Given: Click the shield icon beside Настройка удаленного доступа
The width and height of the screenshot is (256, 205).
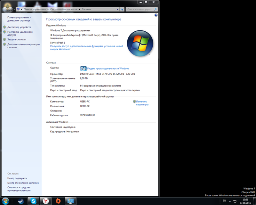Looking at the screenshot, I should tap(4, 32).
